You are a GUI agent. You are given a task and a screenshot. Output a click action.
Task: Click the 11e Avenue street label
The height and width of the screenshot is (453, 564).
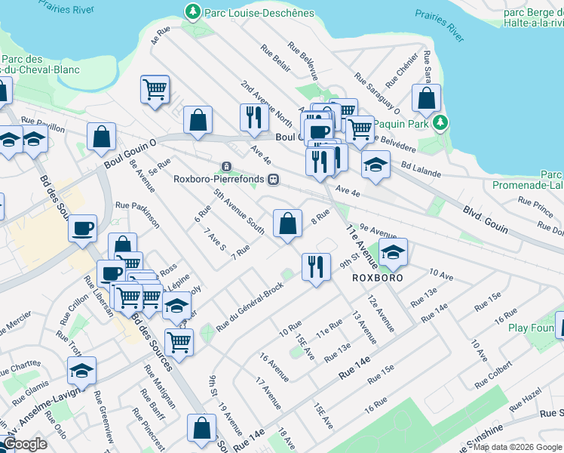361,247
